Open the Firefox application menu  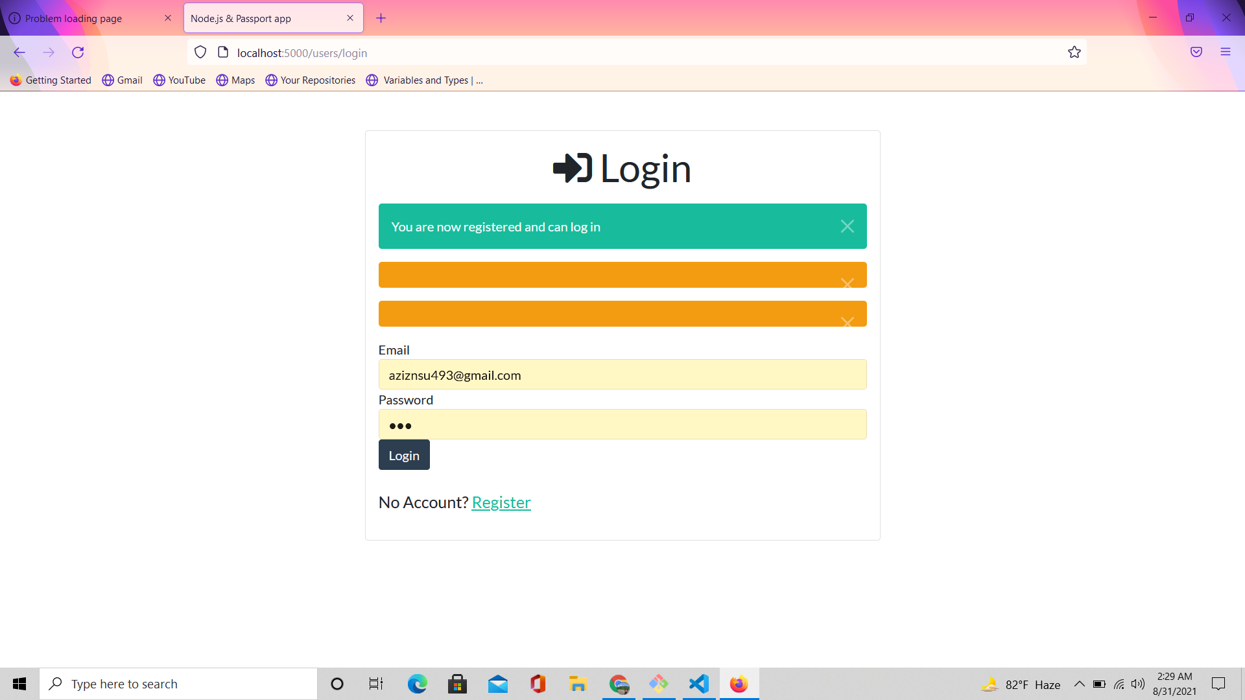tap(1226, 52)
